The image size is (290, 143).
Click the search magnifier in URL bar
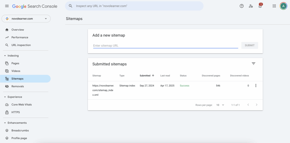click(x=71, y=6)
